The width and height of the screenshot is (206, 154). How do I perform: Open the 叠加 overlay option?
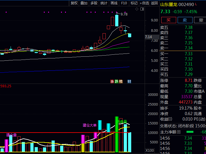click(84, 3)
